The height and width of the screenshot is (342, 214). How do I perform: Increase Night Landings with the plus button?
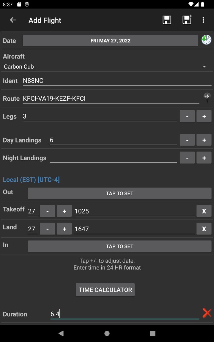[204, 157]
